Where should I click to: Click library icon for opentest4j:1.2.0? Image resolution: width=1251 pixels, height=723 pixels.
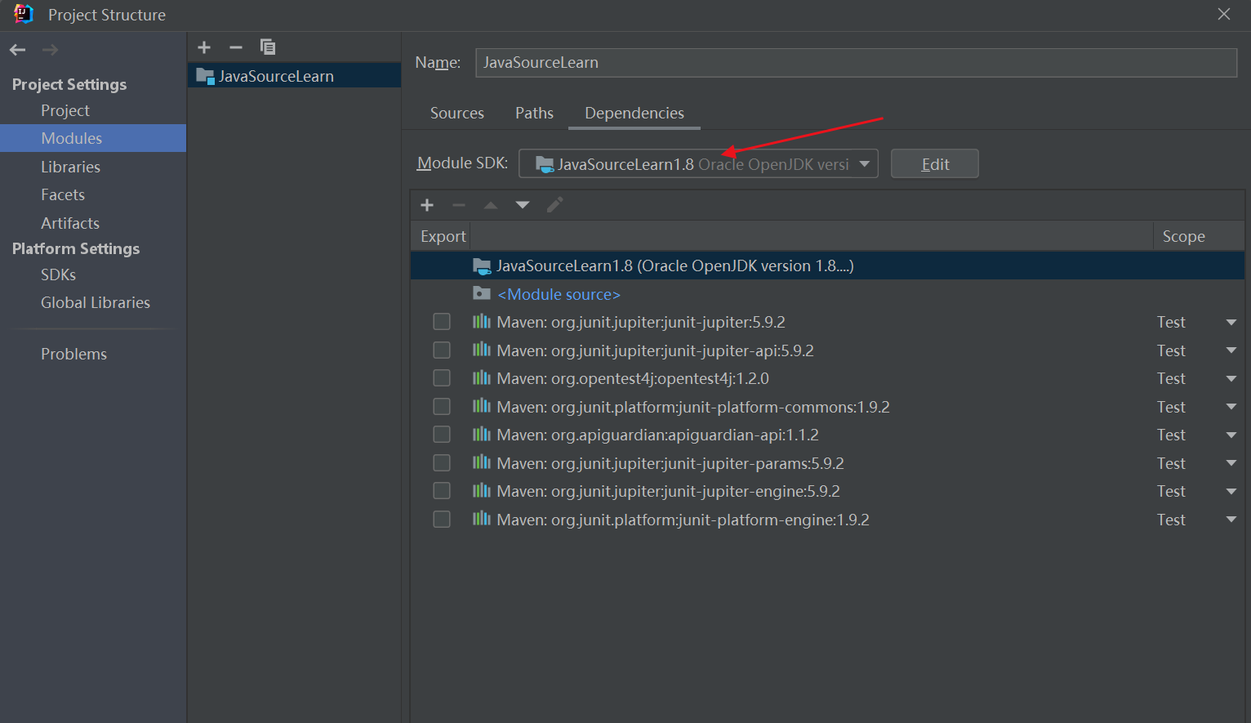(x=482, y=377)
